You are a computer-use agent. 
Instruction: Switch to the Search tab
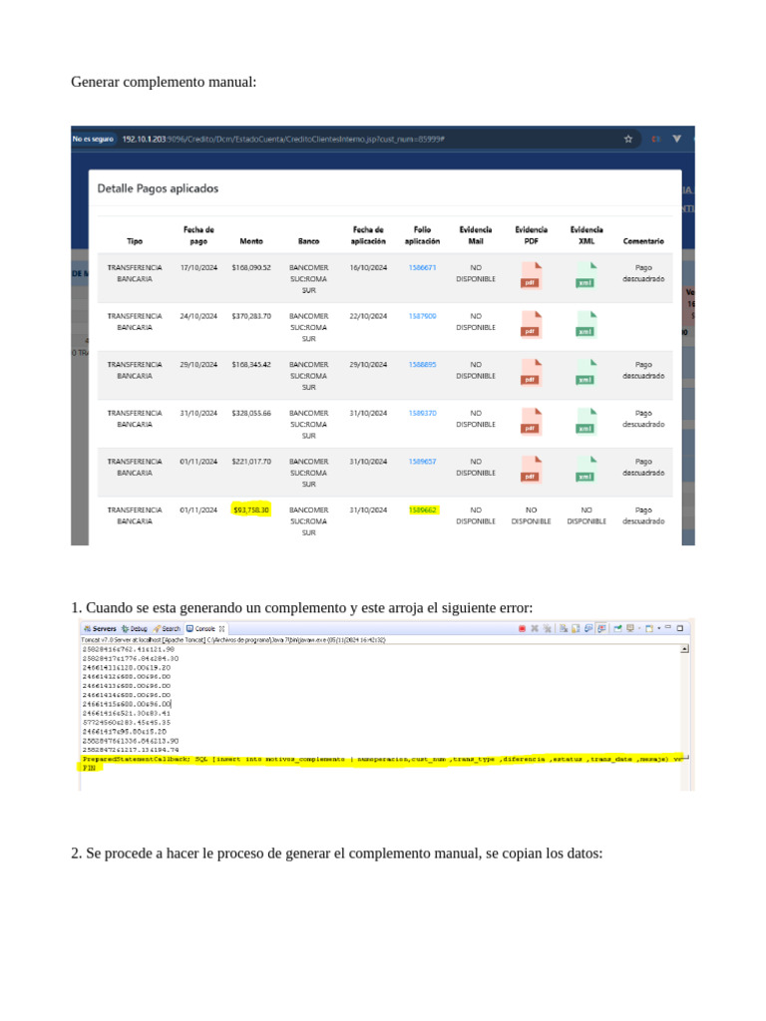point(167,628)
